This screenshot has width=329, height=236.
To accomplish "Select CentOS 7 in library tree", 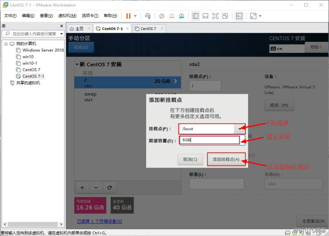I will coord(28,70).
